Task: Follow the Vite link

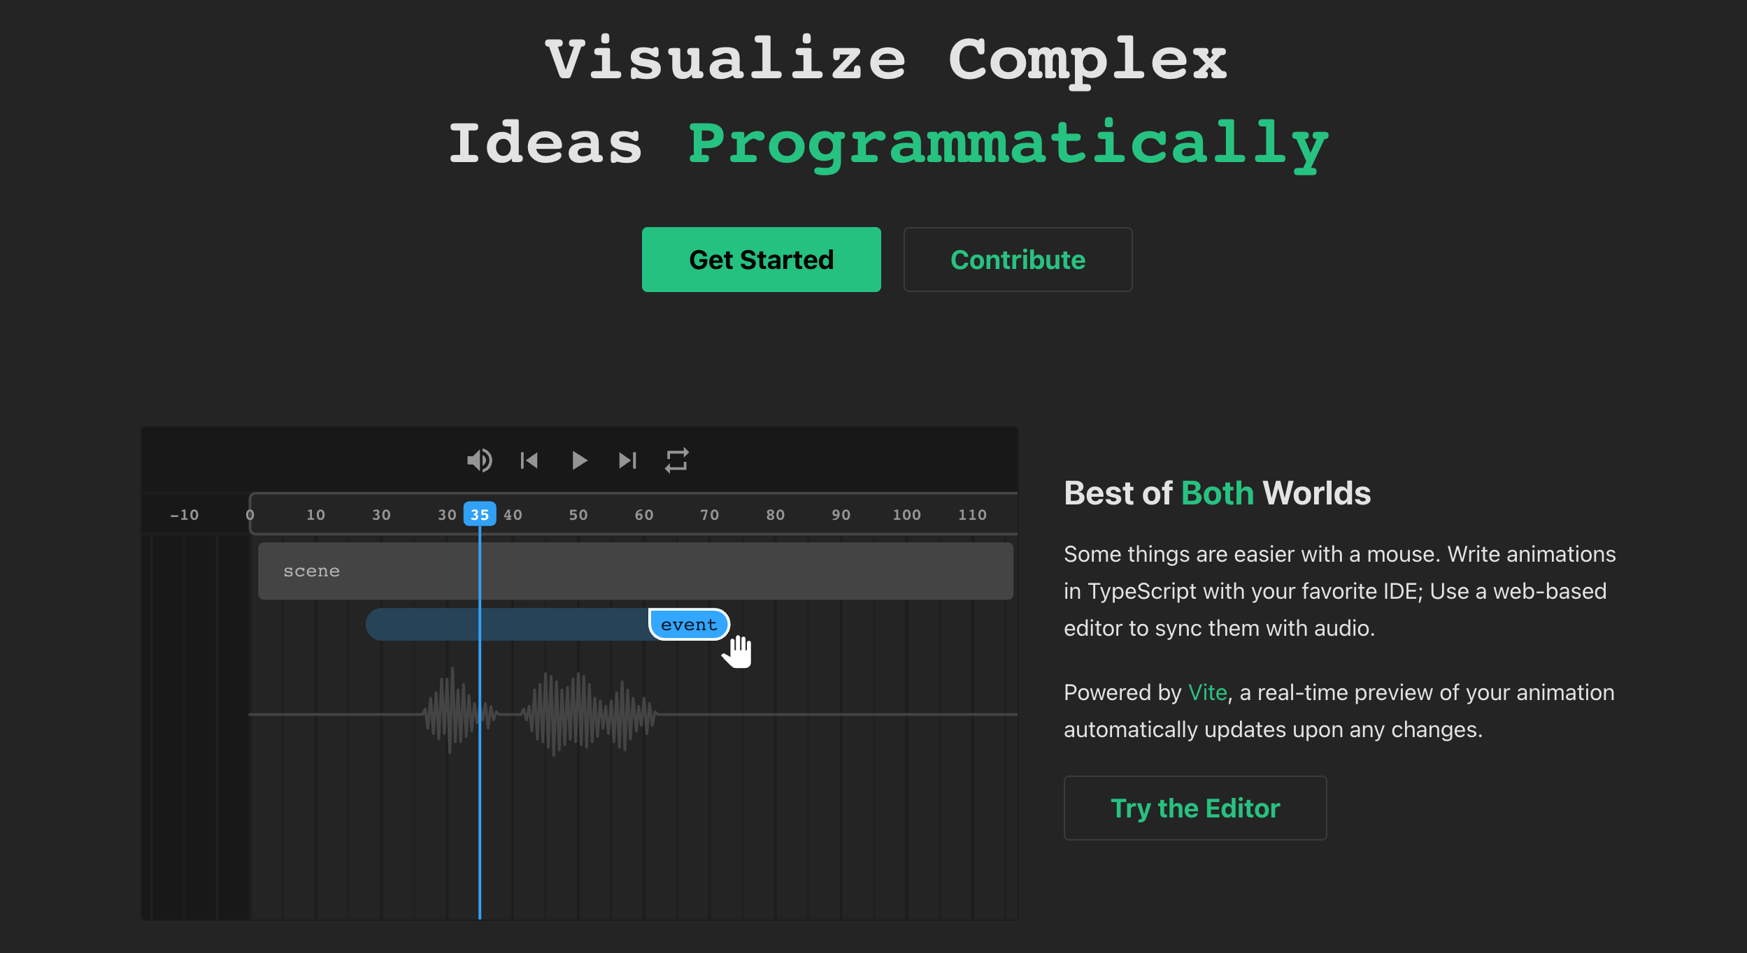Action: 1207,692
